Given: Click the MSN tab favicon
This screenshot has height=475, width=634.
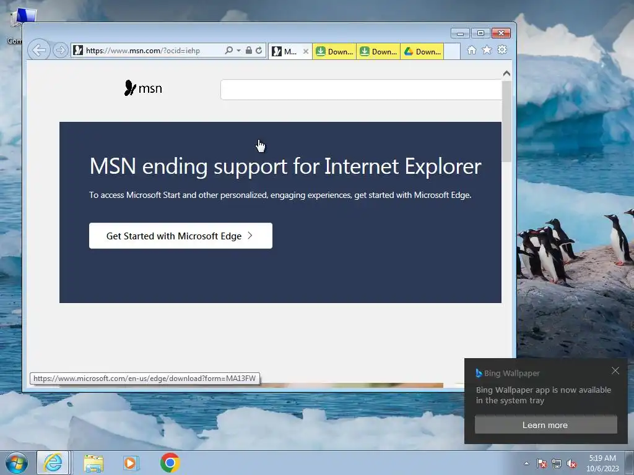Looking at the screenshot, I should (277, 51).
